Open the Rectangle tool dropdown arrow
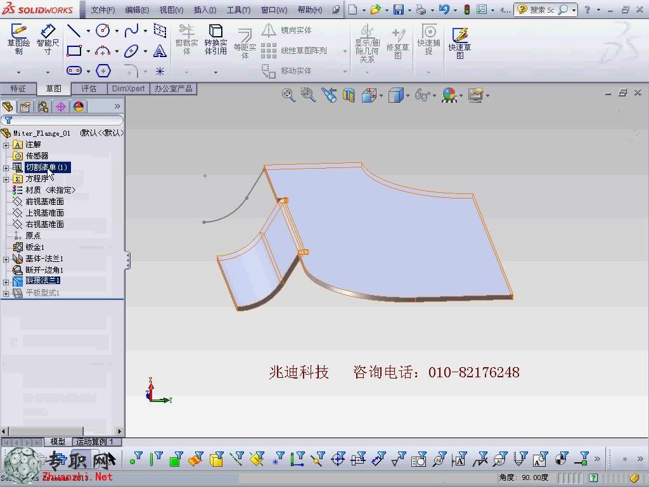This screenshot has height=487, width=649. pos(88,51)
